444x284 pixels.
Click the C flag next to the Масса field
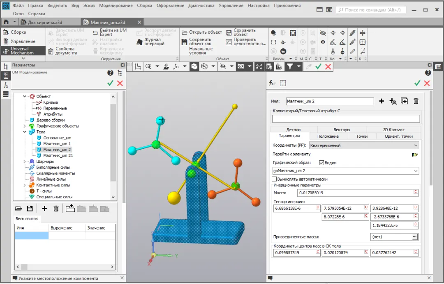(415, 192)
